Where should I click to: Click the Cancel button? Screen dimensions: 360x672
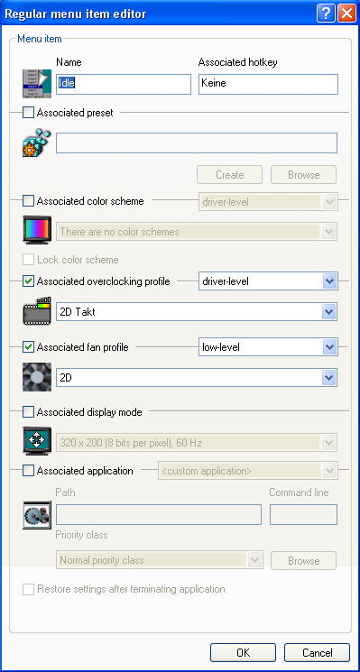click(x=318, y=653)
